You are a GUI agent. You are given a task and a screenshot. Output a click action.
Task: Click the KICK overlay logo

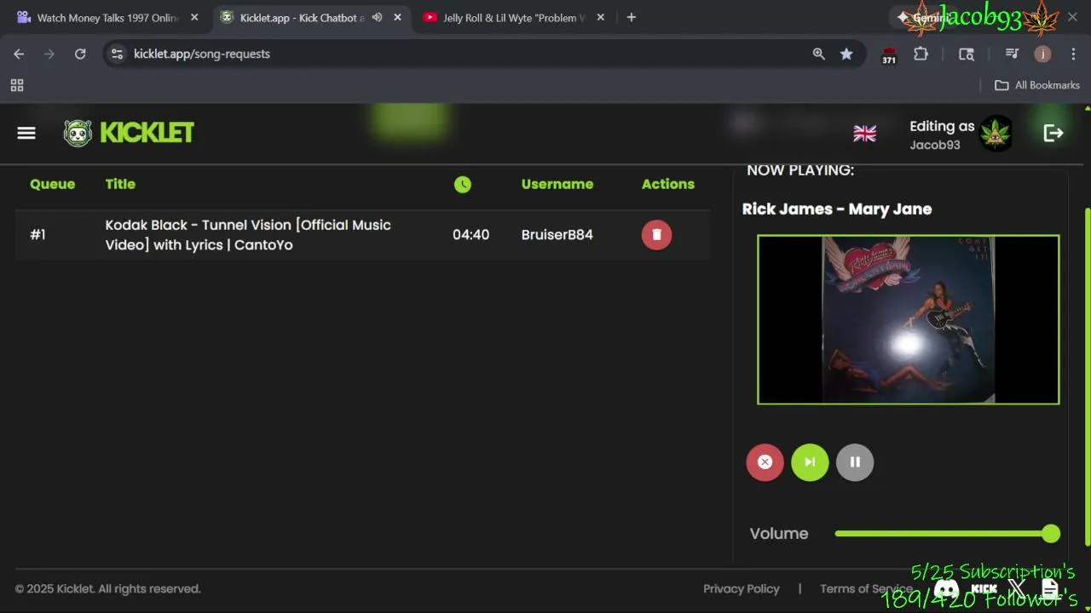[984, 589]
